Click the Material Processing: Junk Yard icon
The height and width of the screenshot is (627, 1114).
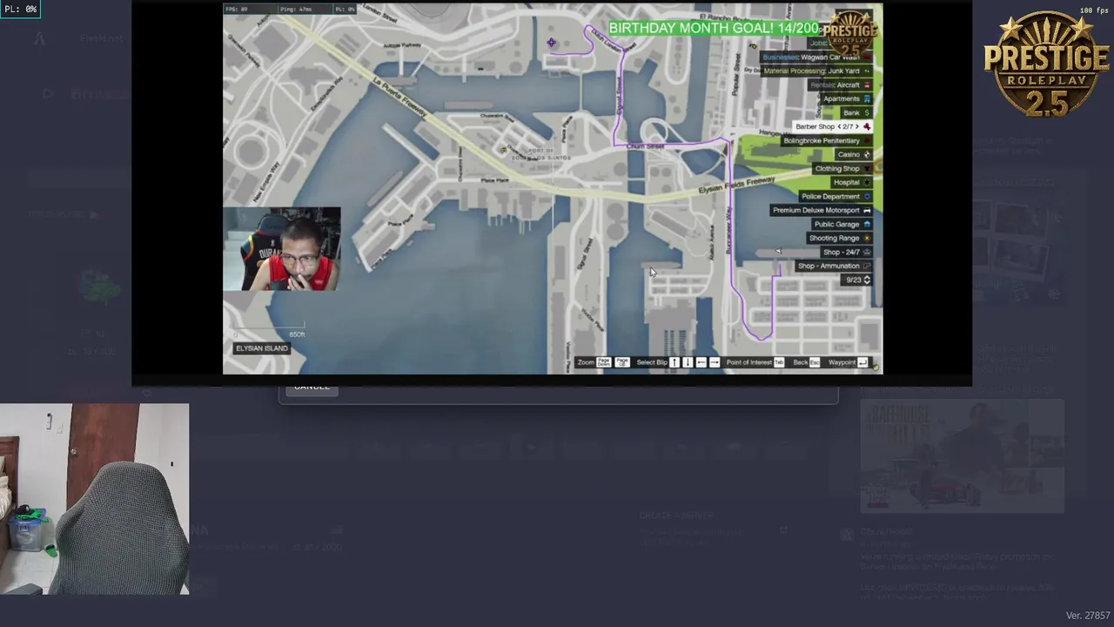867,71
